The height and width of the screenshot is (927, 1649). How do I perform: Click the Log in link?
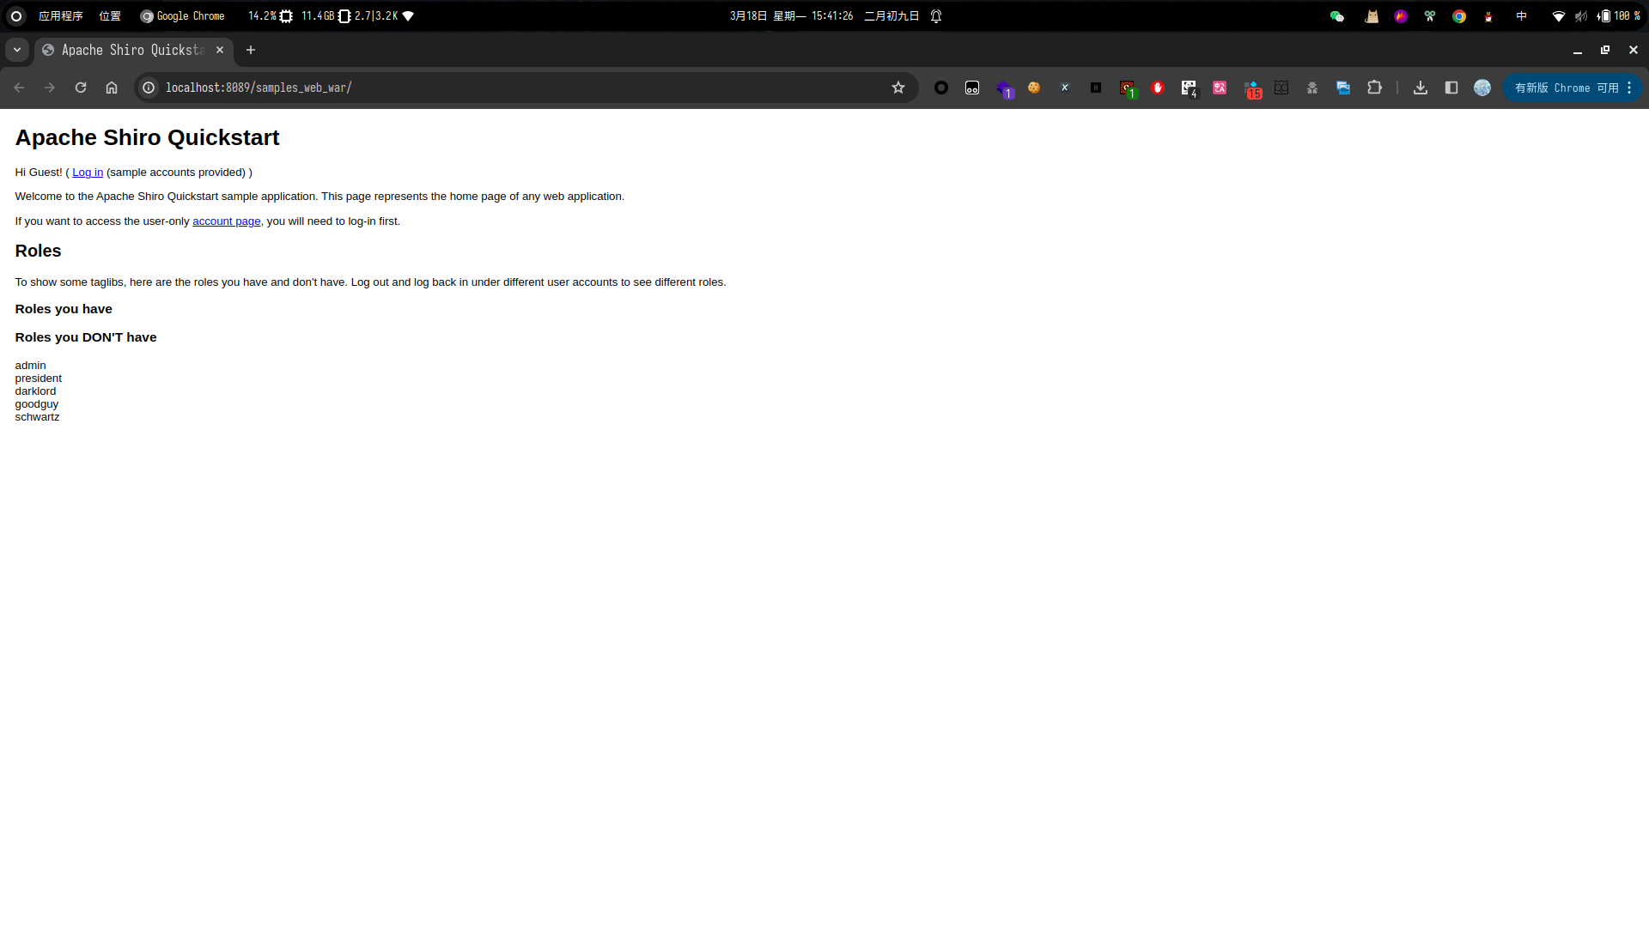(x=88, y=173)
